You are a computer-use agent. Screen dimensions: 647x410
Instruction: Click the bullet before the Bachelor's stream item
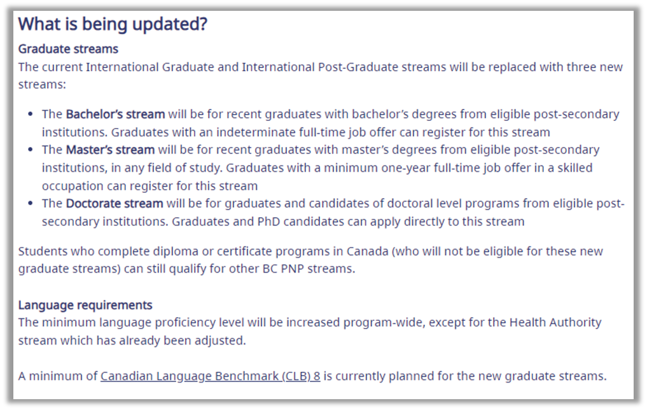(x=30, y=114)
